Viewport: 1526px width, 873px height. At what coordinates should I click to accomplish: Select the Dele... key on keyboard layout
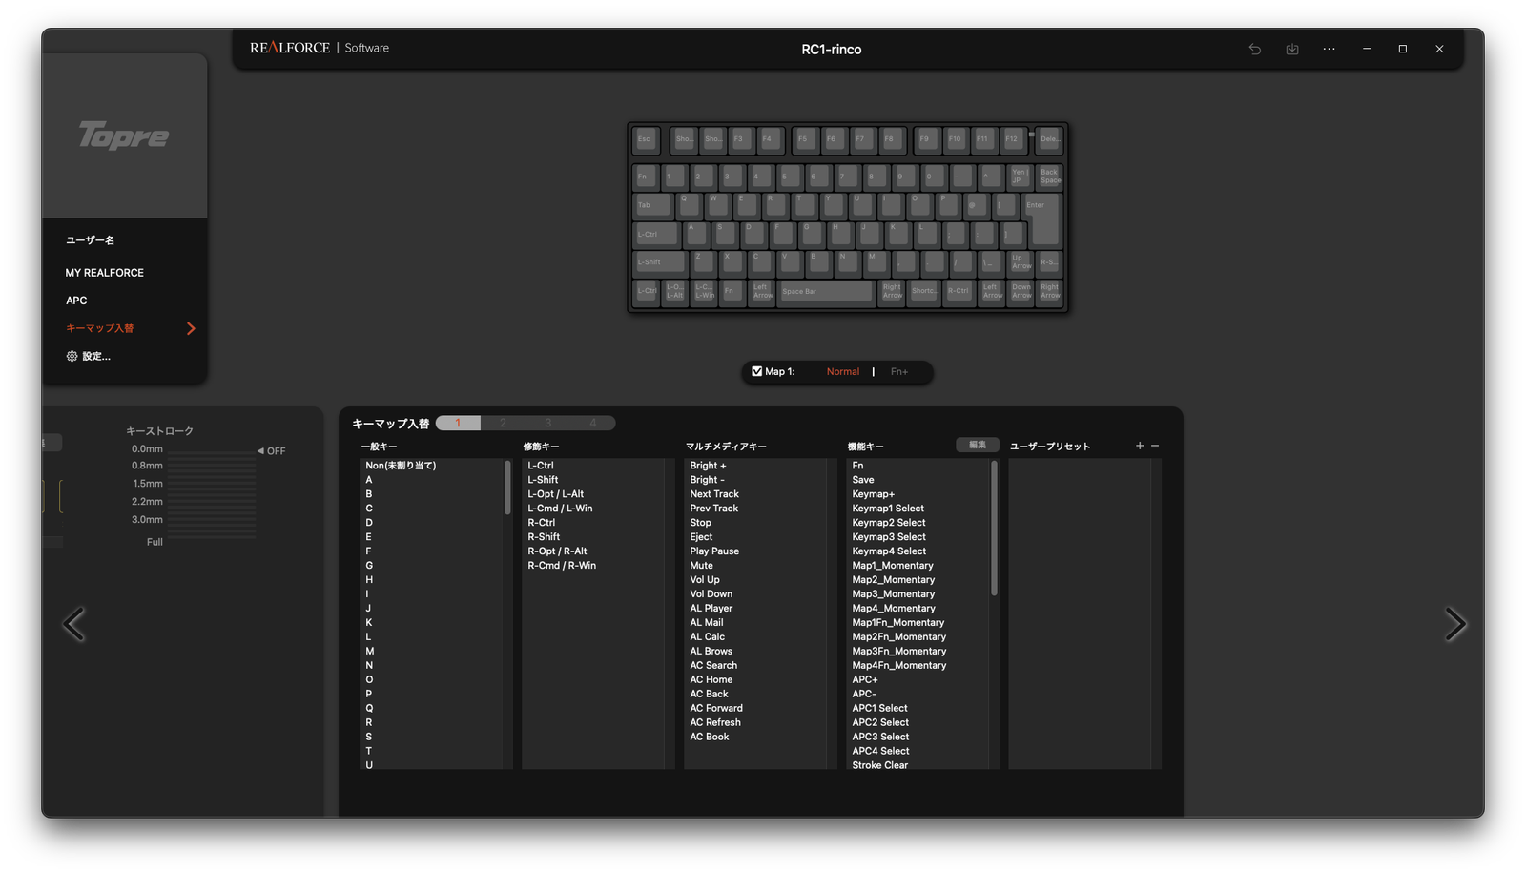1049,139
